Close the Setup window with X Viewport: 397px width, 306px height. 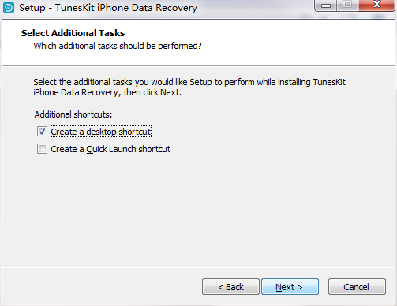(376, 5)
